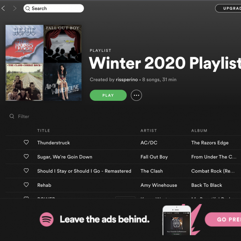Image resolution: width=241 pixels, height=241 pixels.
Task: Select Should I Stay or Should I Go title
Action: tap(84, 171)
